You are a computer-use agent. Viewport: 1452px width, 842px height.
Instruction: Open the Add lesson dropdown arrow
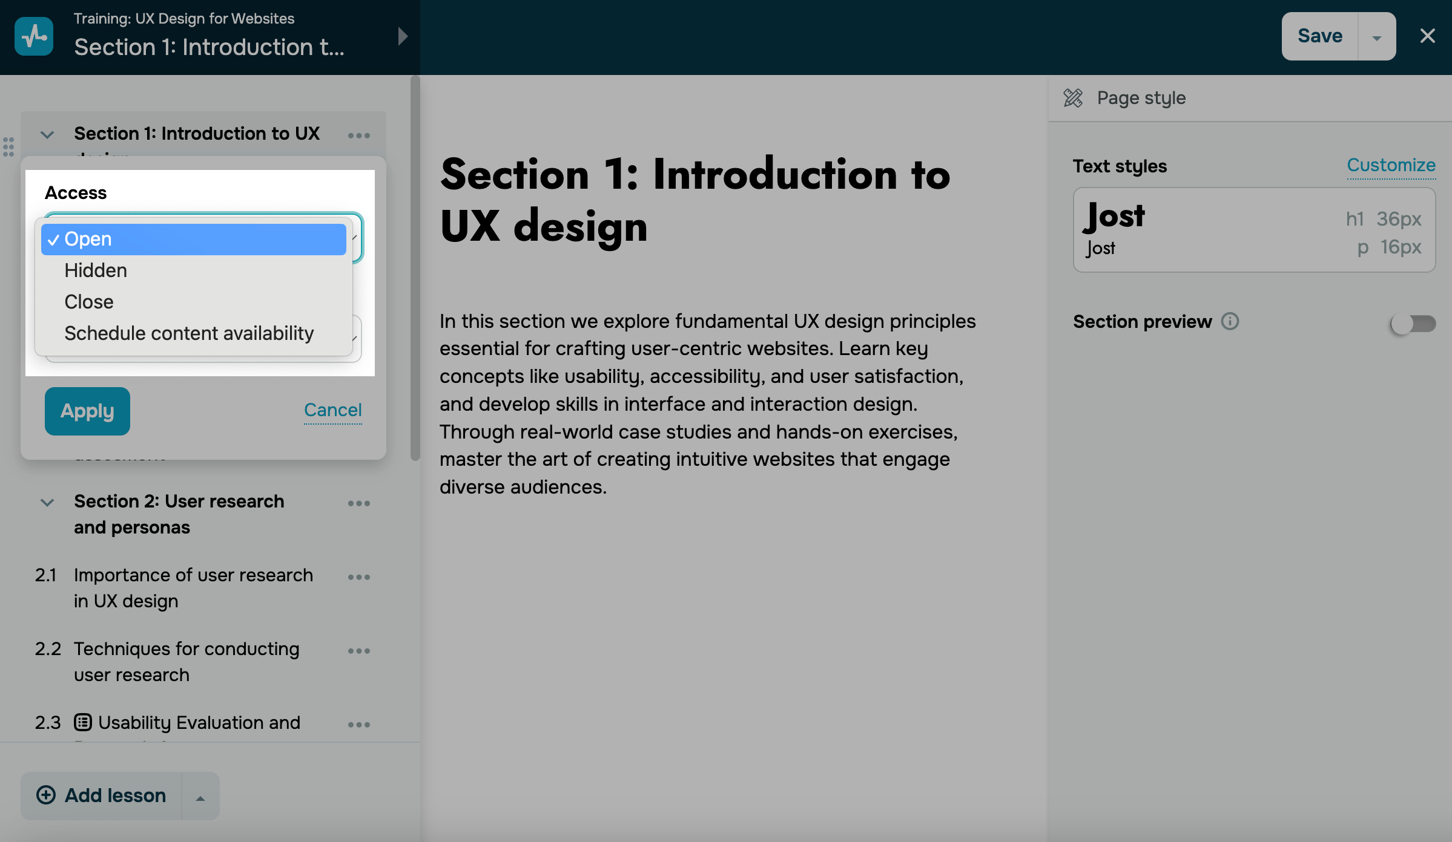coord(200,797)
